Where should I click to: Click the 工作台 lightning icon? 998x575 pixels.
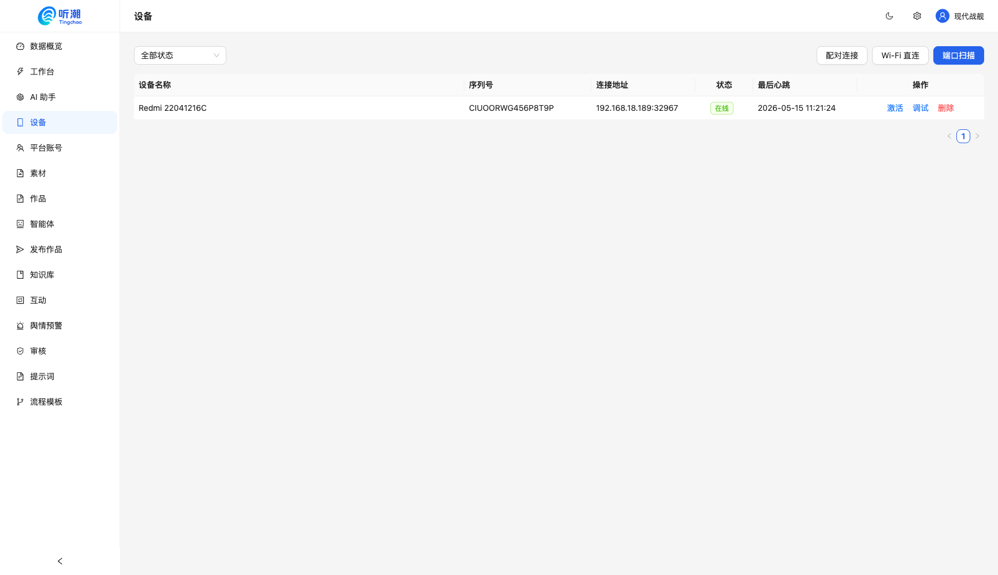coord(20,72)
